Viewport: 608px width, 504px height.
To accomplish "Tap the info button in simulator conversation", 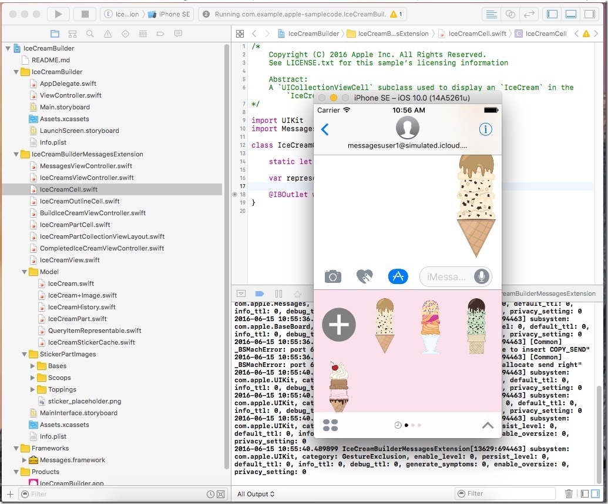I will (x=485, y=129).
